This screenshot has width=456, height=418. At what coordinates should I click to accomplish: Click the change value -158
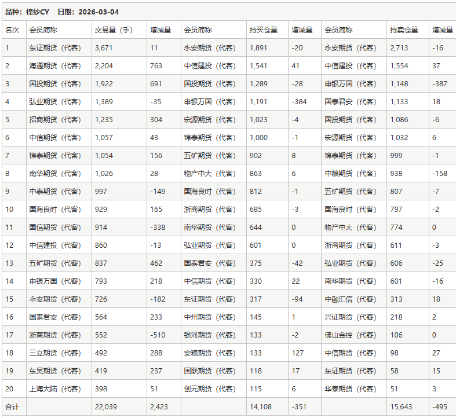[439, 174]
